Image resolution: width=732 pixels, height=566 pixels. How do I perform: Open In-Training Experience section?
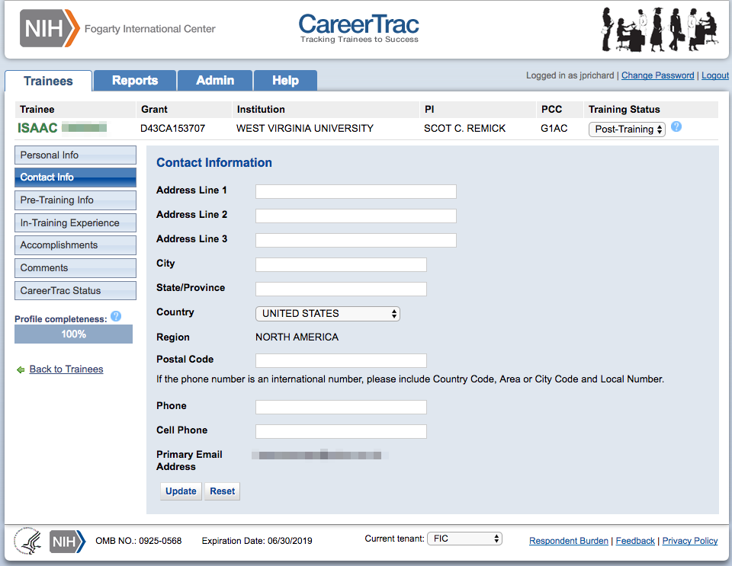pyautogui.click(x=75, y=223)
